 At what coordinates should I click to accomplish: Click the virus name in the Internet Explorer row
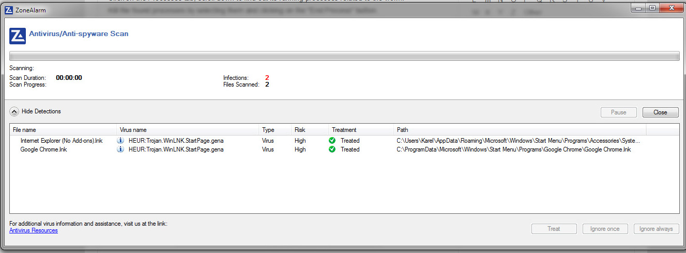[176, 140]
